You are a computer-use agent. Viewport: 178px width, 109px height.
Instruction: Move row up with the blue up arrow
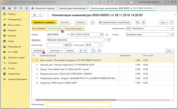pyautogui.click(x=81, y=50)
